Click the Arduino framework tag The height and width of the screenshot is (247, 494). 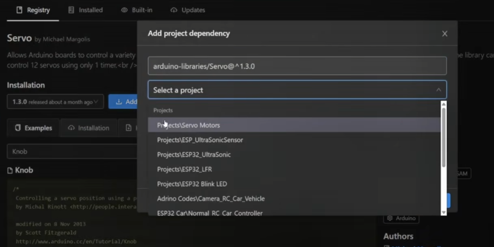[401, 218]
